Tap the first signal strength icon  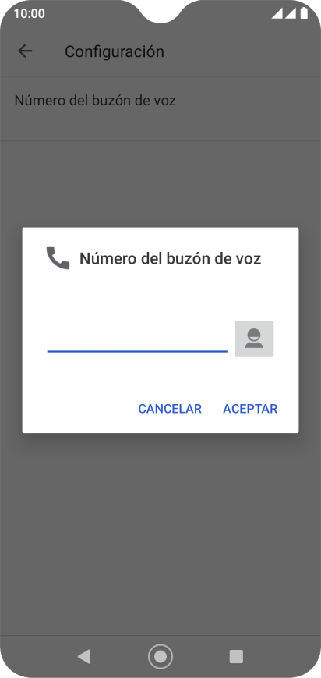277,13
